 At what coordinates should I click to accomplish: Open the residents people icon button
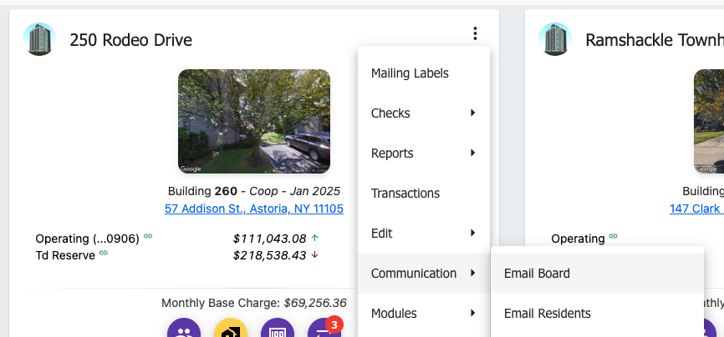click(184, 327)
